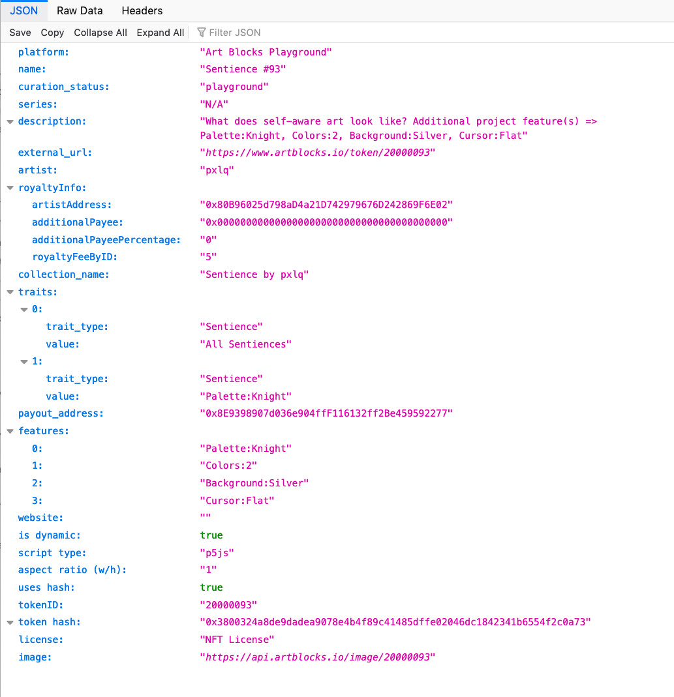
Task: Select the artist value "pxlq"
Action: pos(217,170)
